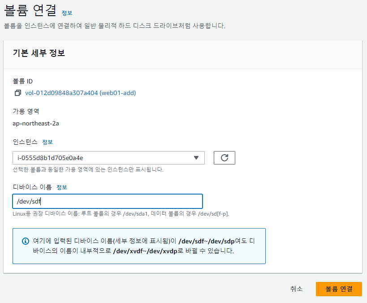
Task: Click bold /dev/xvdf~/dev/xvdp text in notice
Action: 145,251
